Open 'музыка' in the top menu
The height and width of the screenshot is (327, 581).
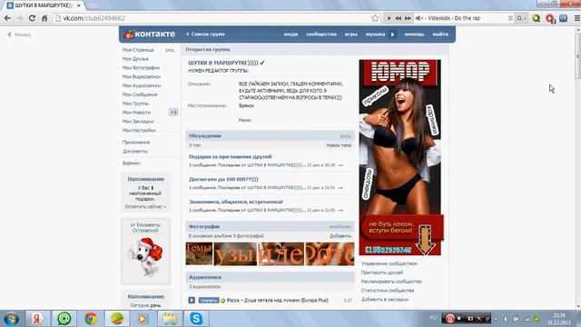point(375,35)
